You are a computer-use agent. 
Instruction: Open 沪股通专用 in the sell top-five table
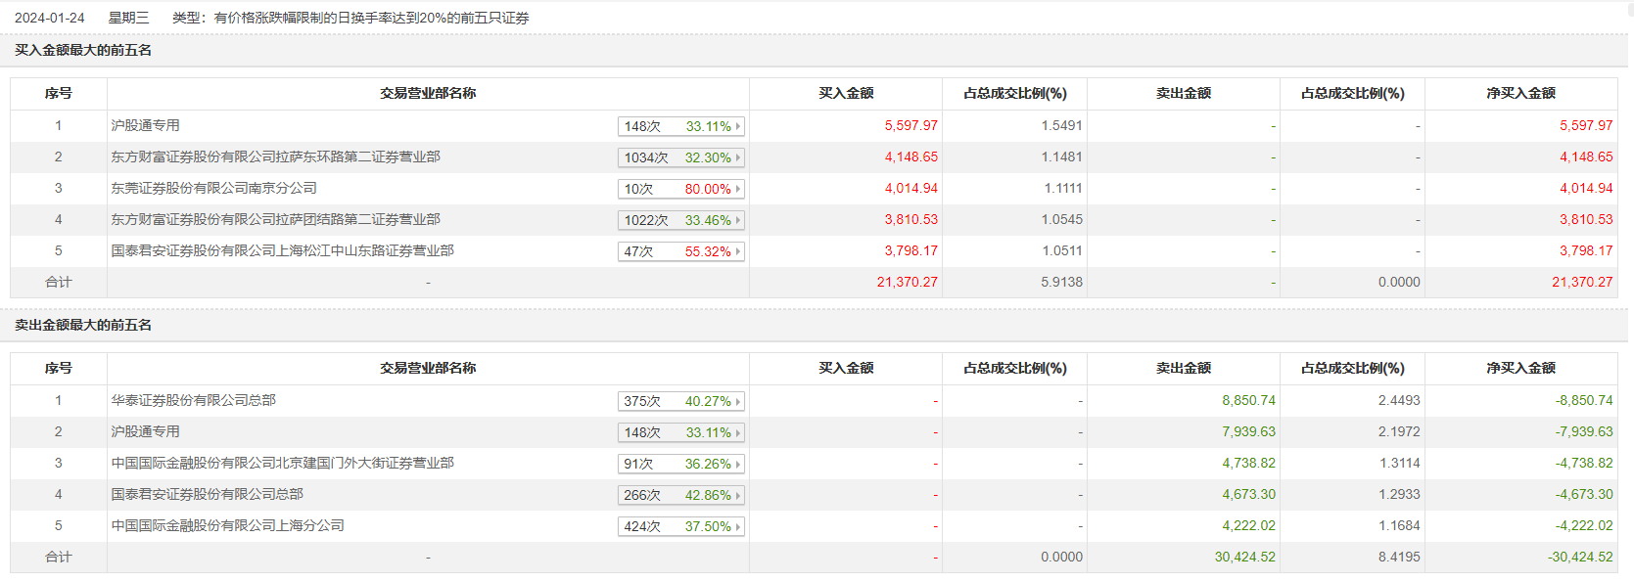tap(145, 431)
